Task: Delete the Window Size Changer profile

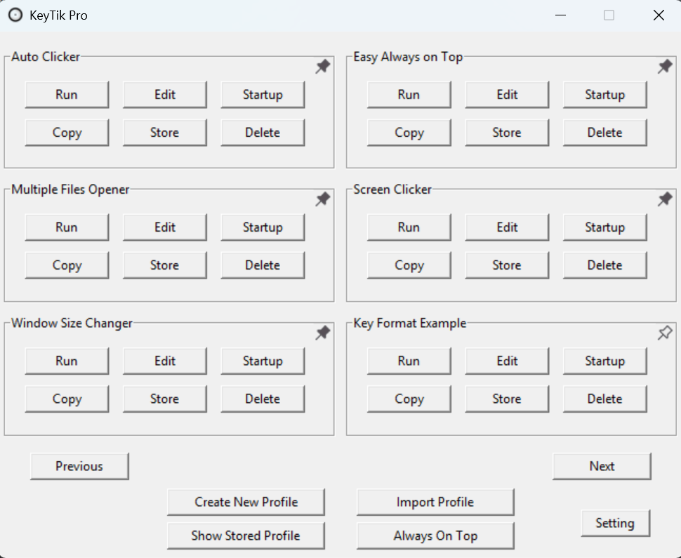Action: point(263,399)
